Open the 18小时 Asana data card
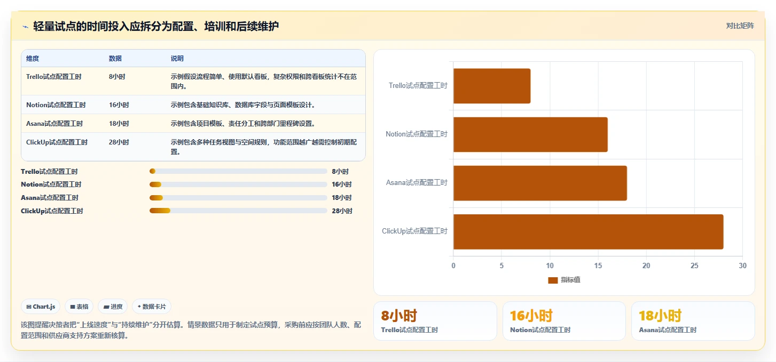 pyautogui.click(x=693, y=321)
